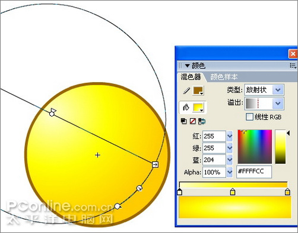This screenshot has height=233, width=298.
Task: Pick a color in the rainbow color space
Action: point(255,147)
